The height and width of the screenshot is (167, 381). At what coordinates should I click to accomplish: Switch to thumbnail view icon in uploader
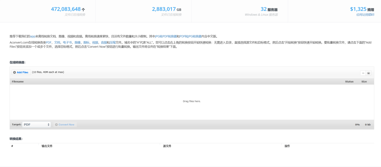pos(369,73)
